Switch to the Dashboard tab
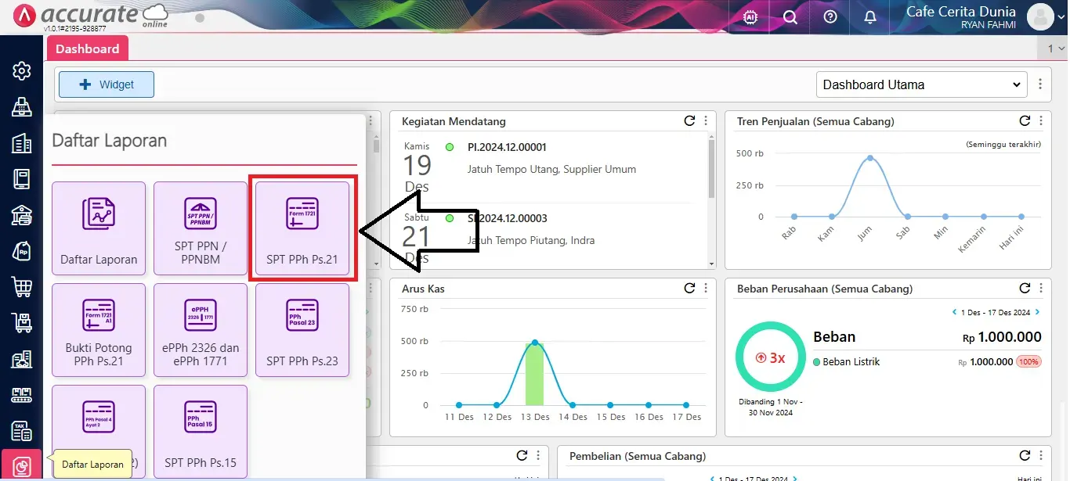Viewport: 1070px width, 481px height. 87,48
